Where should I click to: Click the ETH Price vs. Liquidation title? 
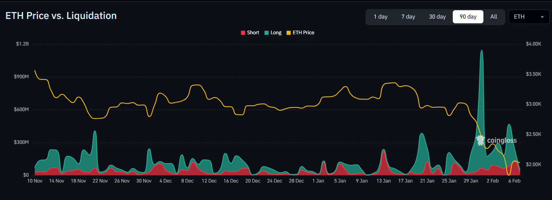click(x=61, y=16)
